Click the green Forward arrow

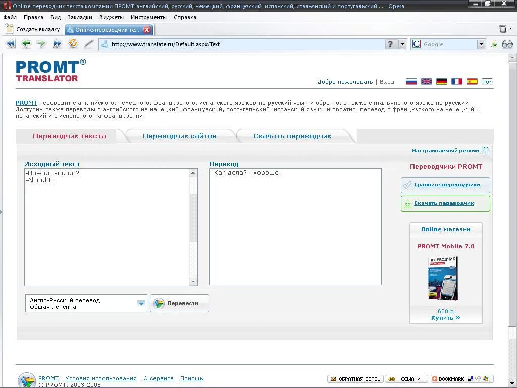coord(41,43)
